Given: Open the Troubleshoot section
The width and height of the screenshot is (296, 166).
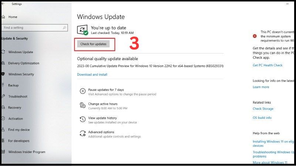Looking at the screenshot, I should pos(18,96).
